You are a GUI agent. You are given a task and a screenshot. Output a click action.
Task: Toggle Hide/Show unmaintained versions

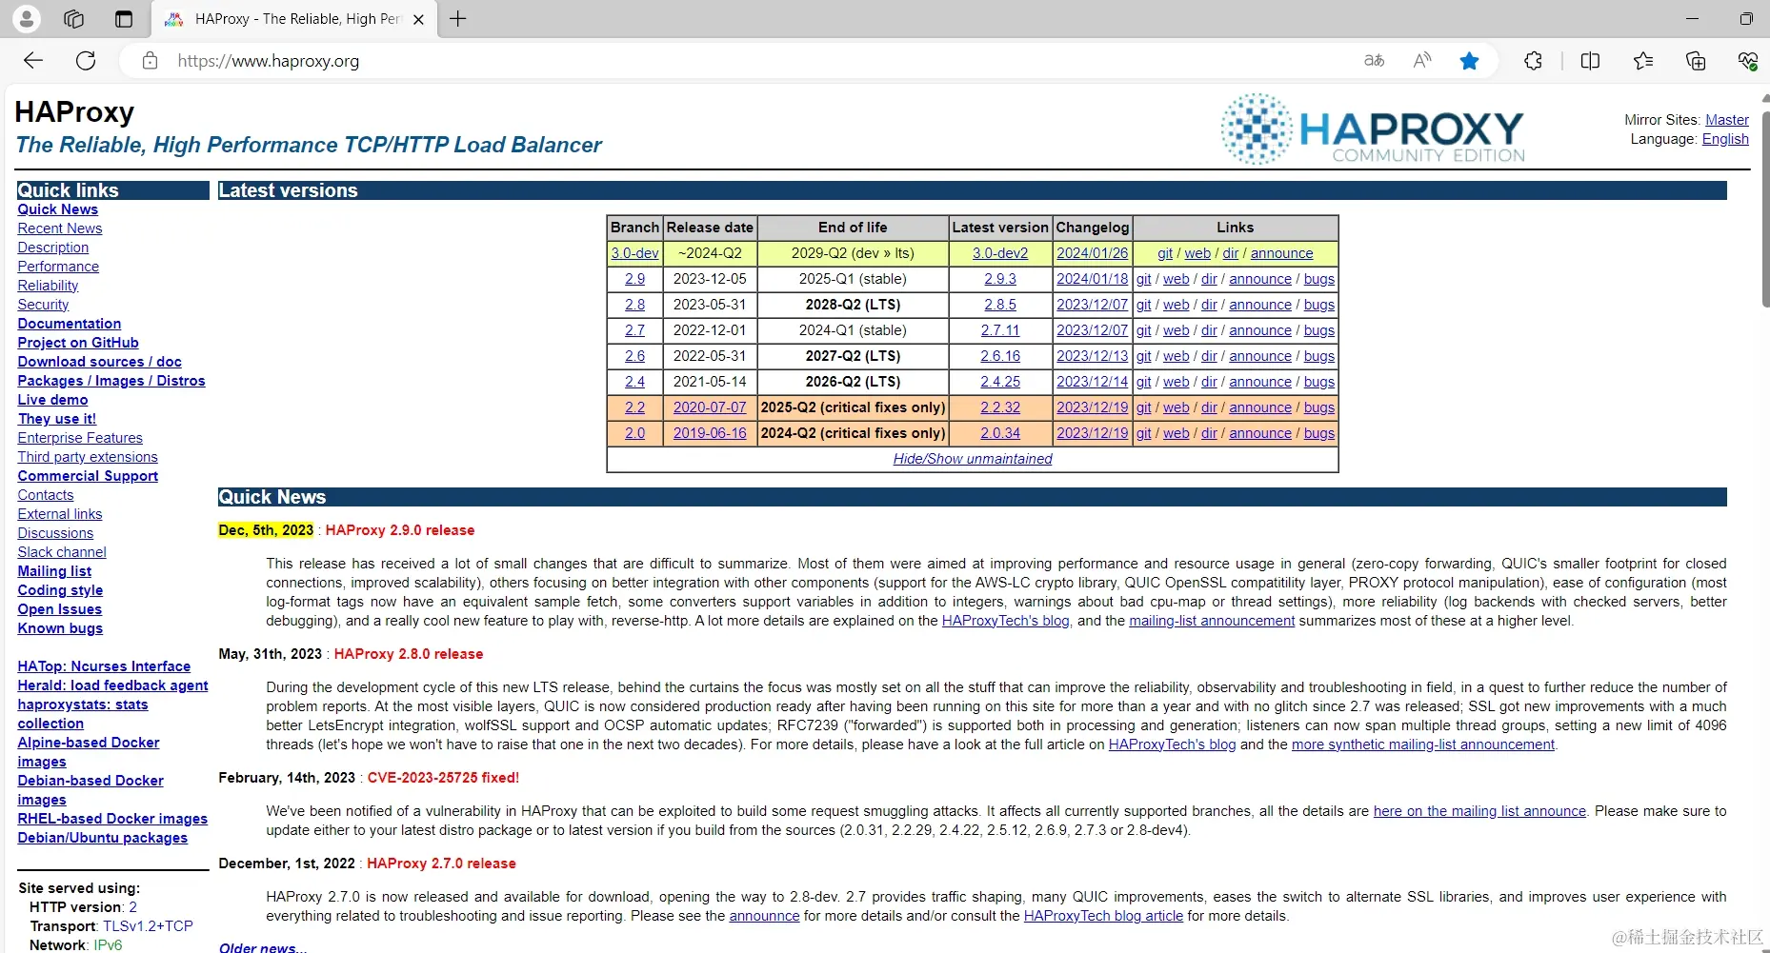coord(973,459)
